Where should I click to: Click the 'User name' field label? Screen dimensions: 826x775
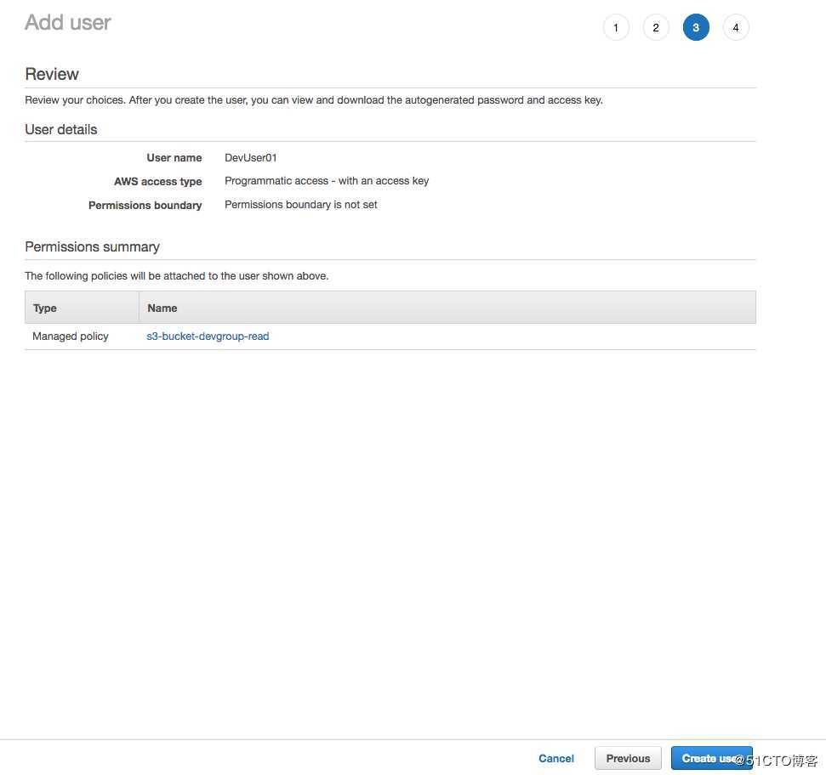click(174, 158)
